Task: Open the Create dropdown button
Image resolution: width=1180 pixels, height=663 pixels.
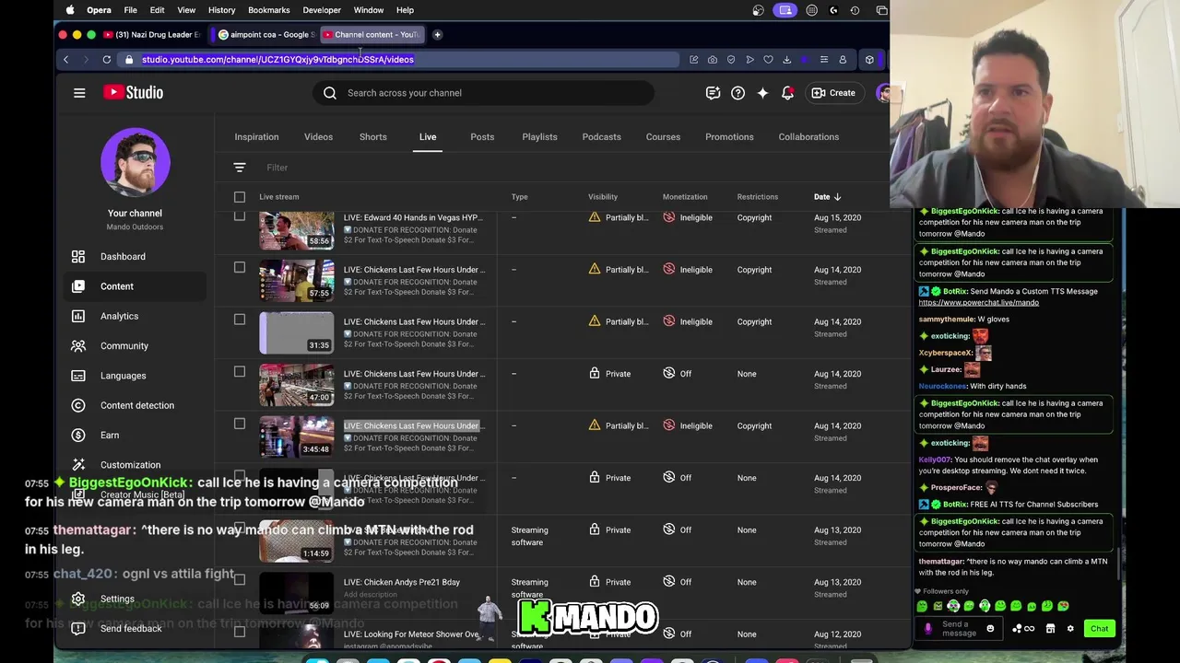Action: pyautogui.click(x=833, y=93)
